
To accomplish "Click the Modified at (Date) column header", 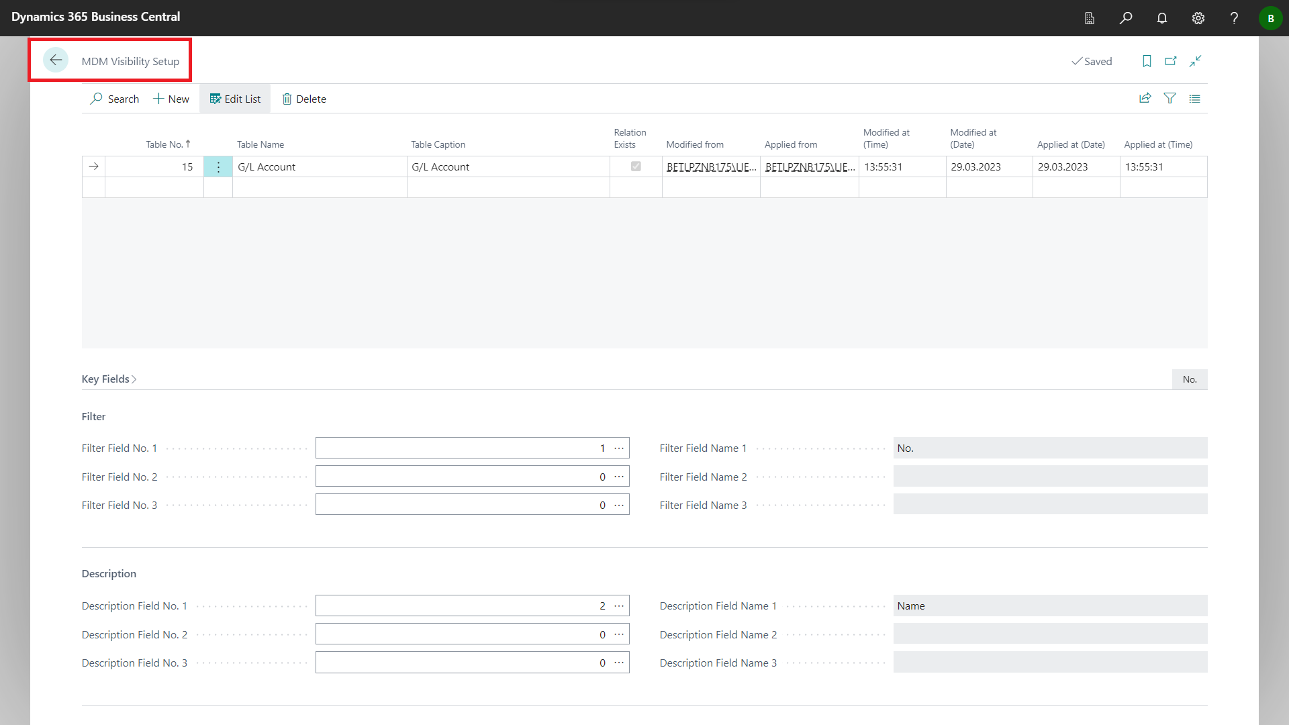I will 973,138.
